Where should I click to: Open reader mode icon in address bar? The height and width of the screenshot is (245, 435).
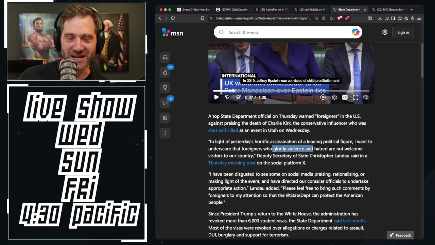click(324, 18)
